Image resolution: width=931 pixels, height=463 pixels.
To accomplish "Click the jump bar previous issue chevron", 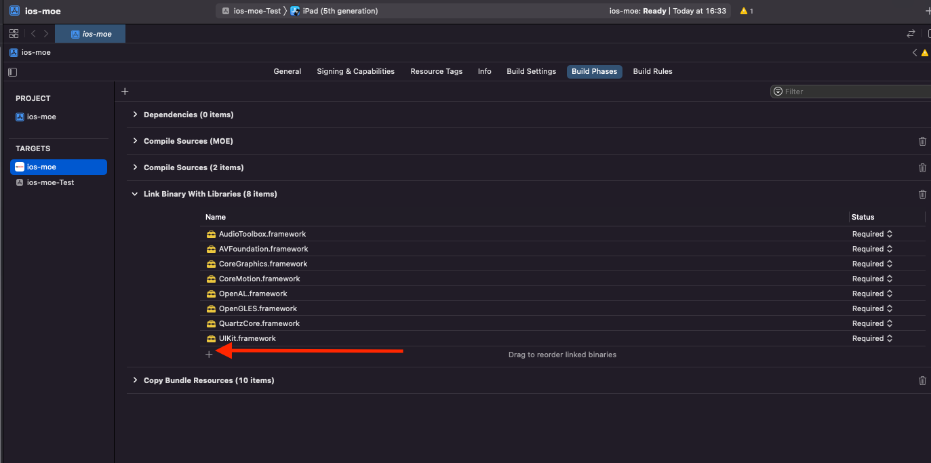I will pyautogui.click(x=915, y=52).
